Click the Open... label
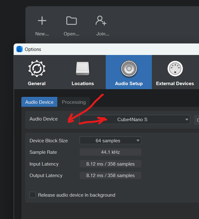The image size is (199, 219). 72,34
